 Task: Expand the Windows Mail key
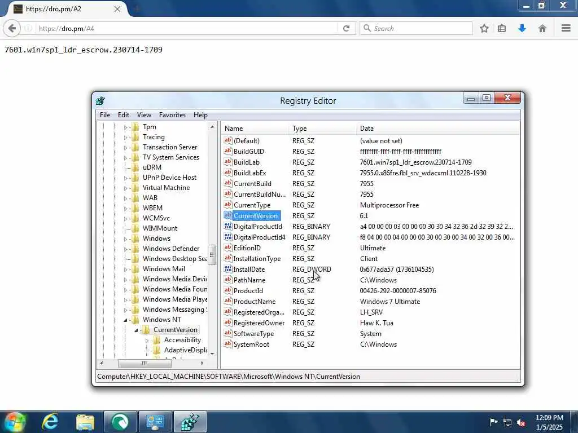point(125,269)
